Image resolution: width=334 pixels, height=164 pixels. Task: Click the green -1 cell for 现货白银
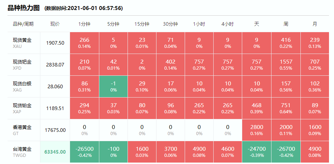(113, 86)
